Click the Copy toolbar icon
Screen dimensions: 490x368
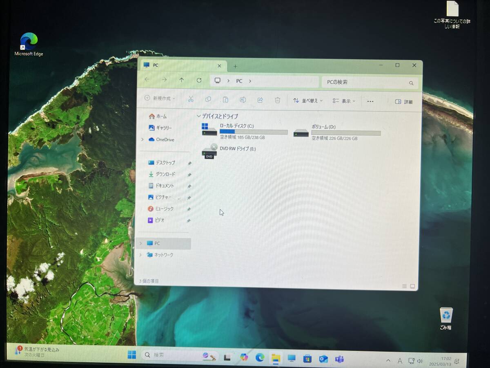pos(208,99)
